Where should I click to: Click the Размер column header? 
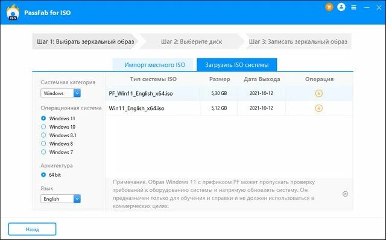pos(220,79)
